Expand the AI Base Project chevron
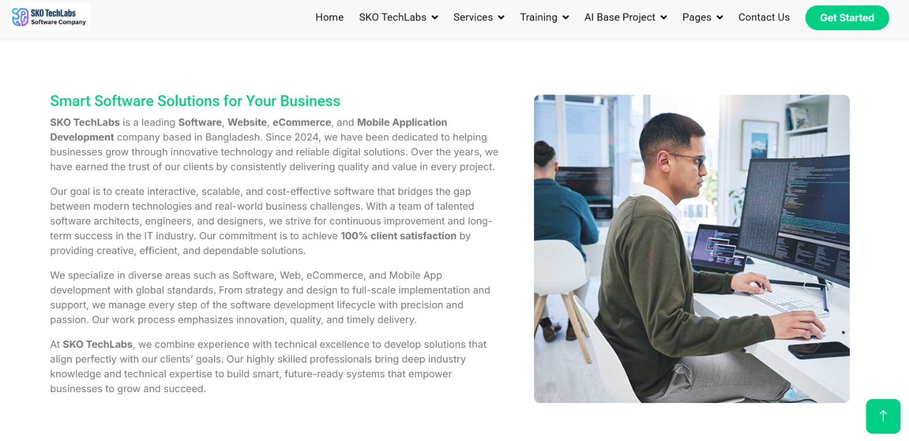The image size is (909, 441). [664, 18]
